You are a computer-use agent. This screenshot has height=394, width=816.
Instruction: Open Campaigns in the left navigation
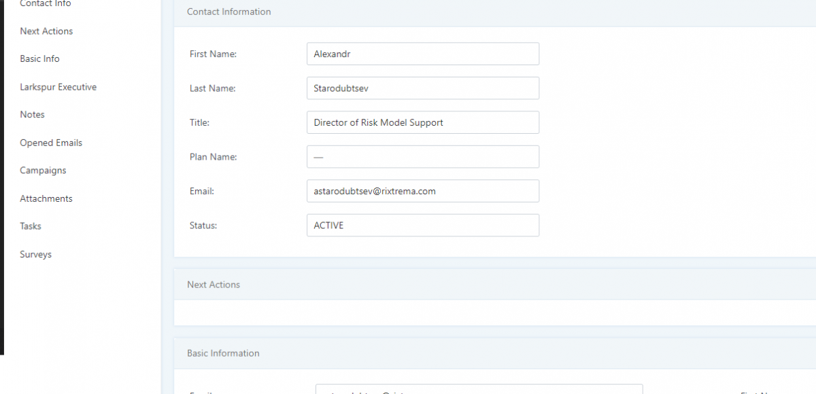[x=43, y=171]
